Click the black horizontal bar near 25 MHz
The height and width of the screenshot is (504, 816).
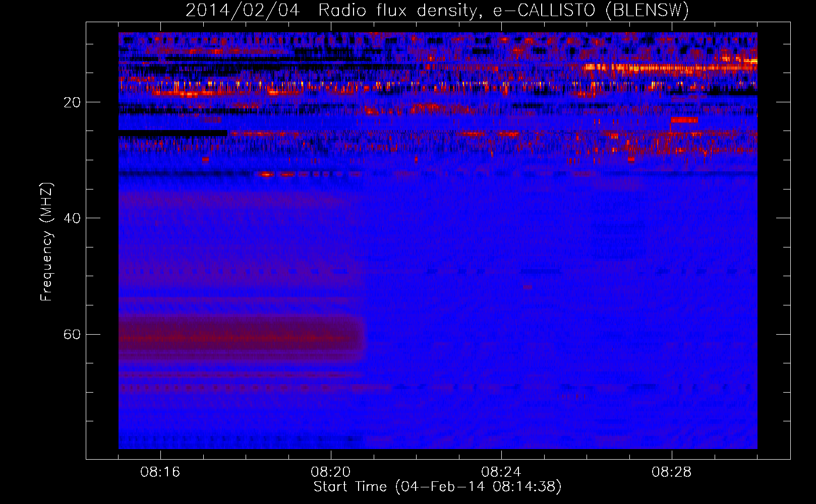tap(173, 133)
